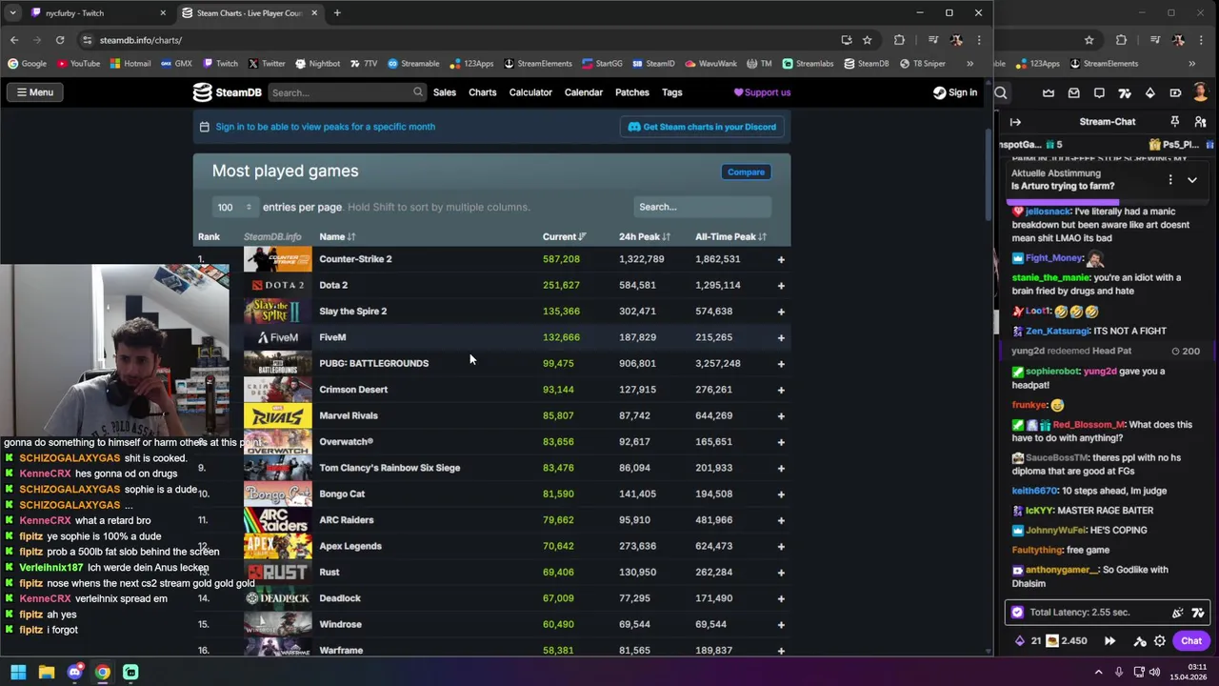Click plus icon in Bongo Cat row
Image resolution: width=1219 pixels, height=686 pixels.
pos(781,494)
